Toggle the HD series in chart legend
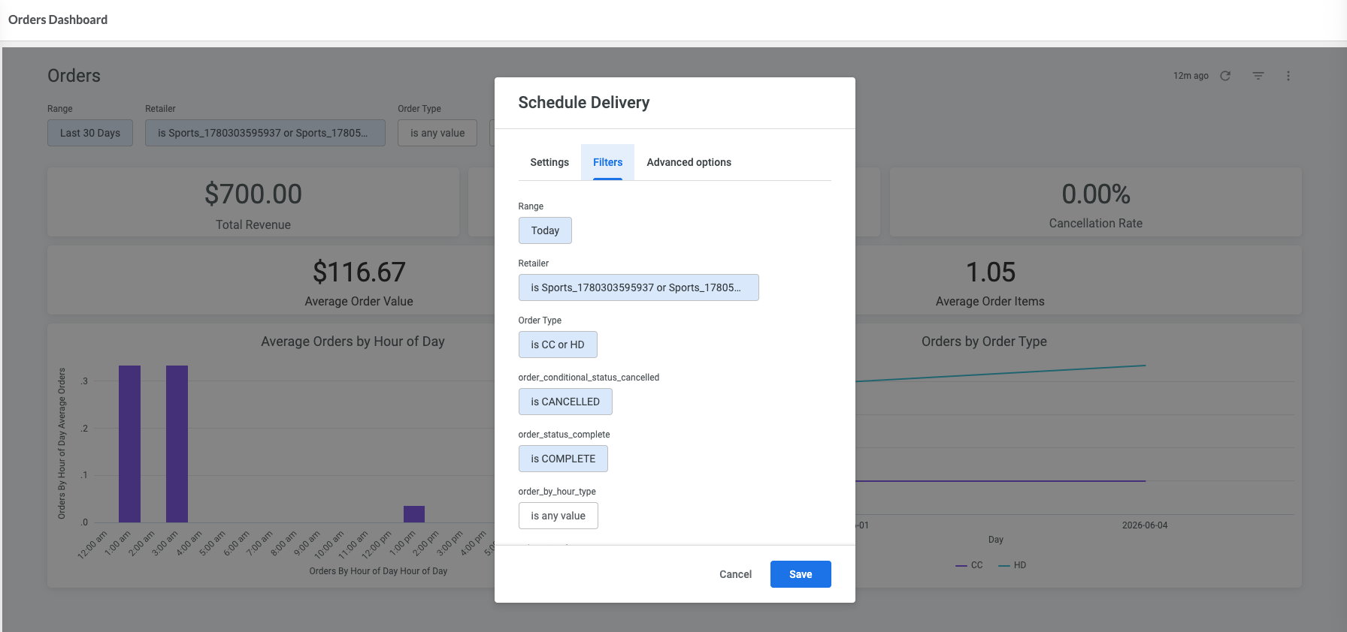 [1012, 565]
